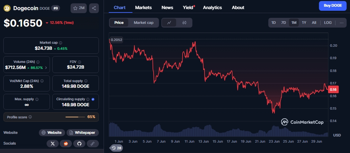Expand Volume (24h) details chevron
This screenshot has height=153, width=350.
click(x=46, y=68)
